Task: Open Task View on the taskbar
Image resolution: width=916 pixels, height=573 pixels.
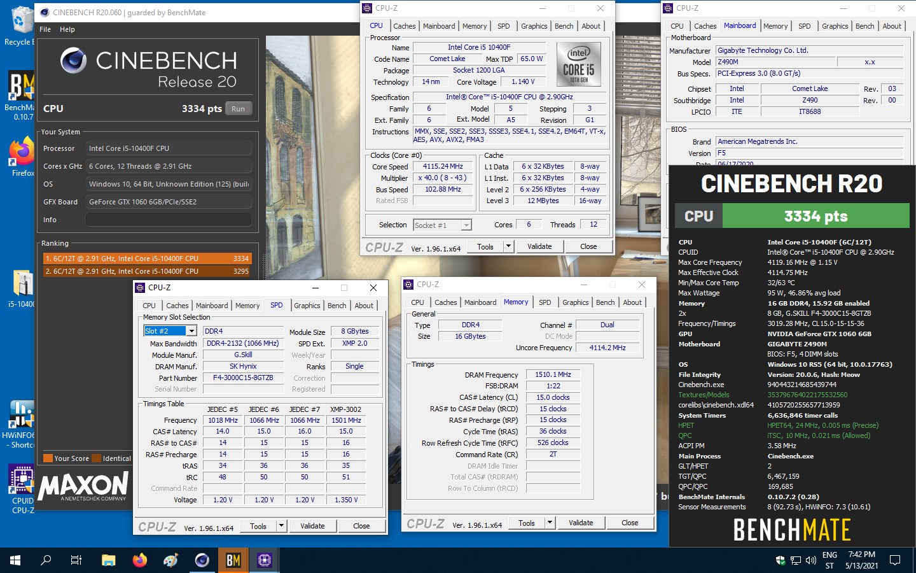Action: tap(76, 560)
